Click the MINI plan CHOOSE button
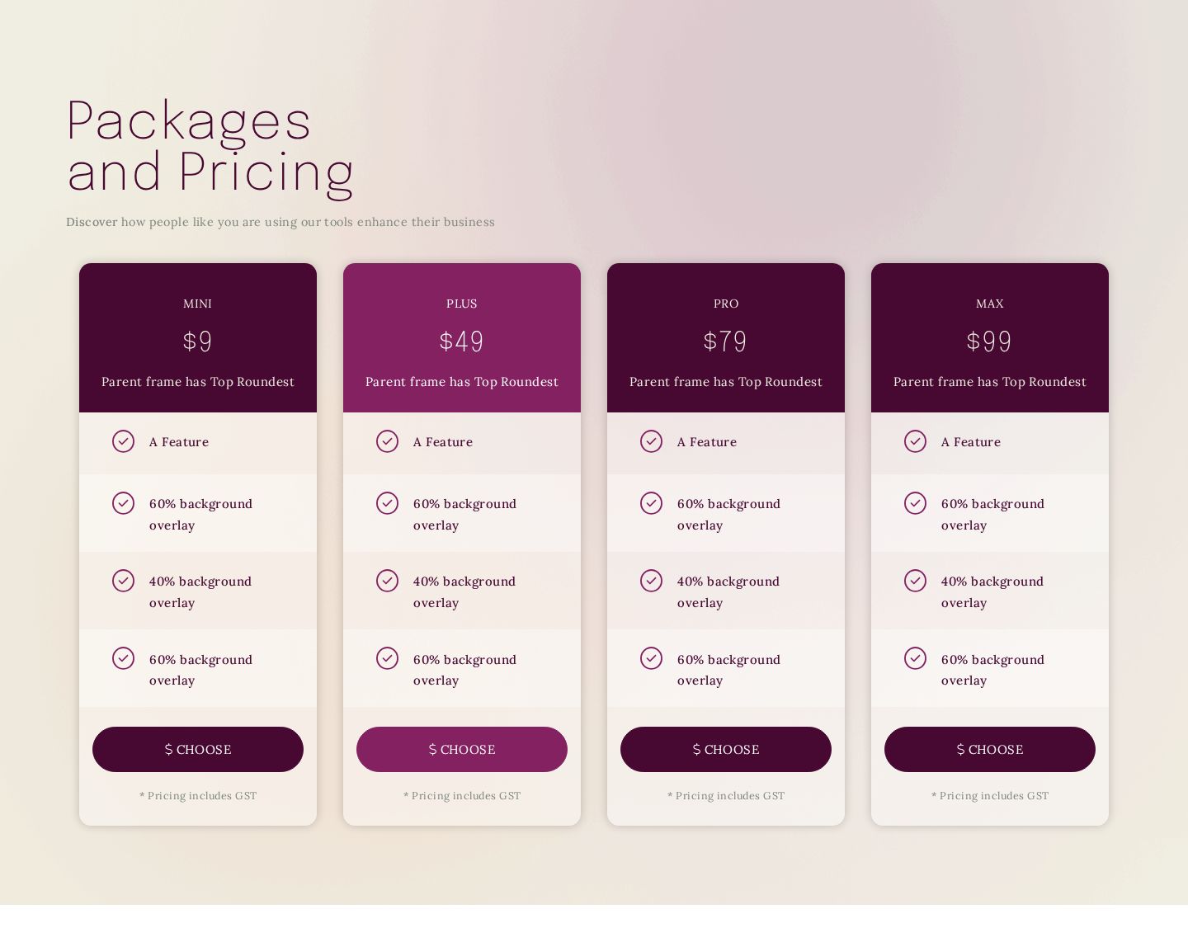 point(198,749)
